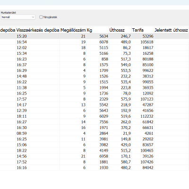Click the Úthossz value 517,3

pos(126,59)
